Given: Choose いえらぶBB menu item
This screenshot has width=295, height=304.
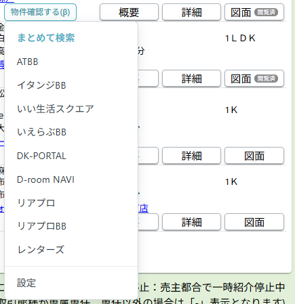Looking at the screenshot, I should [42, 132].
